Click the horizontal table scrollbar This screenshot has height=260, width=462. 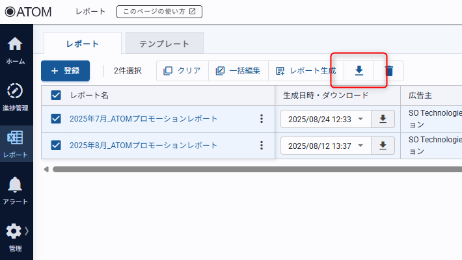coord(254,169)
